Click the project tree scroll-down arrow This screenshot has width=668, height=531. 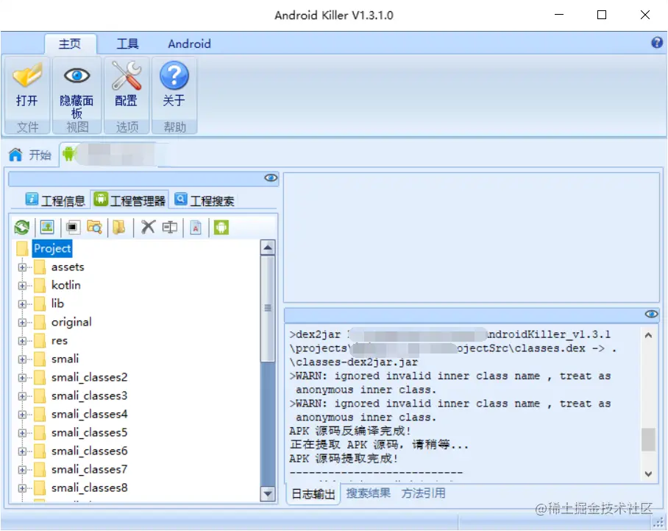coord(268,494)
